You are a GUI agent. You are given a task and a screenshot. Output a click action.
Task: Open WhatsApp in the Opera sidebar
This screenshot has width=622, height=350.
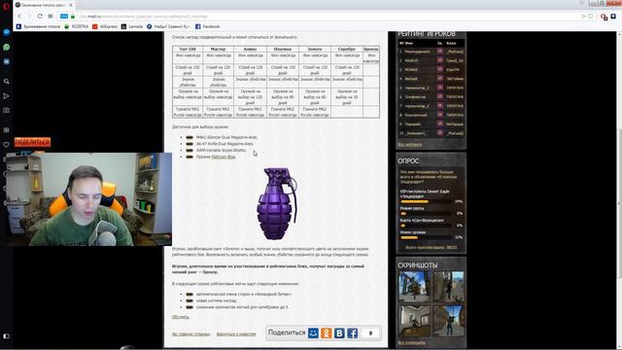coord(7,47)
